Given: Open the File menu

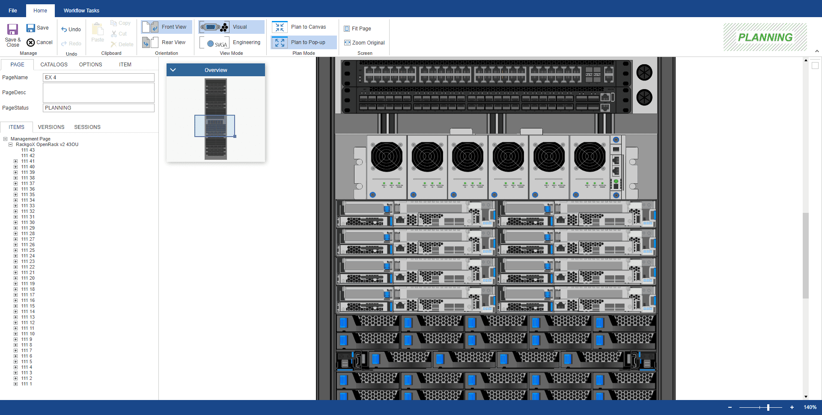Looking at the screenshot, I should point(13,11).
